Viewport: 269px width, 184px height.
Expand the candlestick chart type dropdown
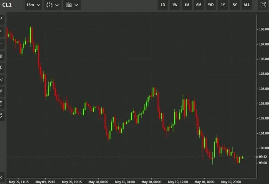point(52,5)
